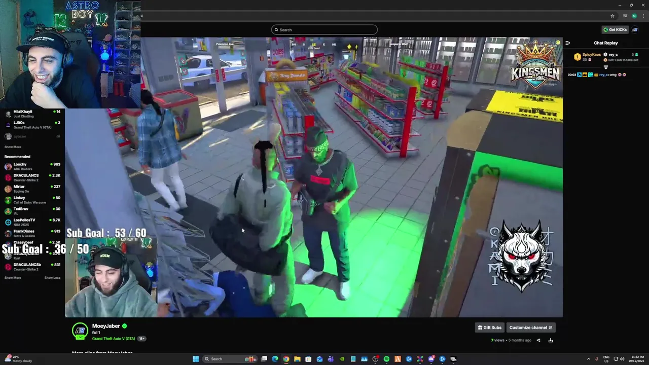This screenshot has height=365, width=649.
Task: Click the Gift Subs button
Action: pyautogui.click(x=490, y=327)
